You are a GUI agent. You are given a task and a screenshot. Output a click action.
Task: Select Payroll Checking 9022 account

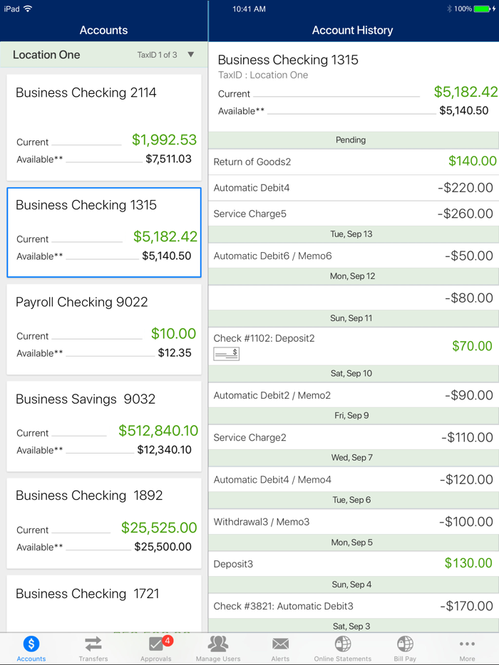(103, 328)
